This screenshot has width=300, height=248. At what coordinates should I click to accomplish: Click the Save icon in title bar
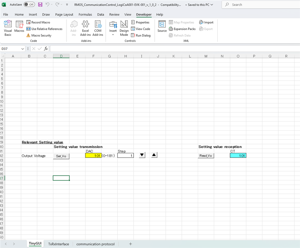click(x=40, y=5)
